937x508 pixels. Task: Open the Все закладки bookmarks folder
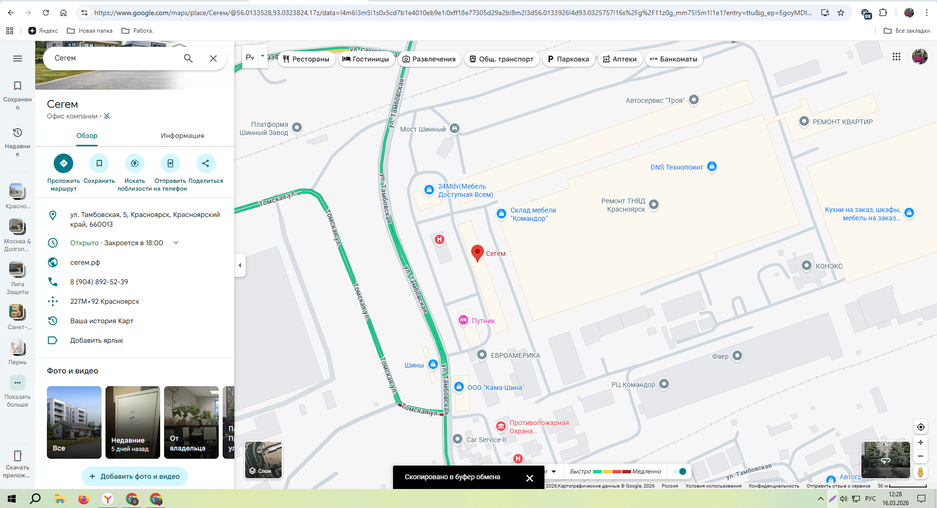pyautogui.click(x=907, y=31)
